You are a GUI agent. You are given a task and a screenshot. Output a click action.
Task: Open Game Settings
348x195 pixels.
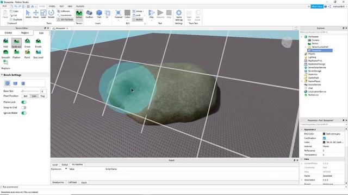point(179,15)
